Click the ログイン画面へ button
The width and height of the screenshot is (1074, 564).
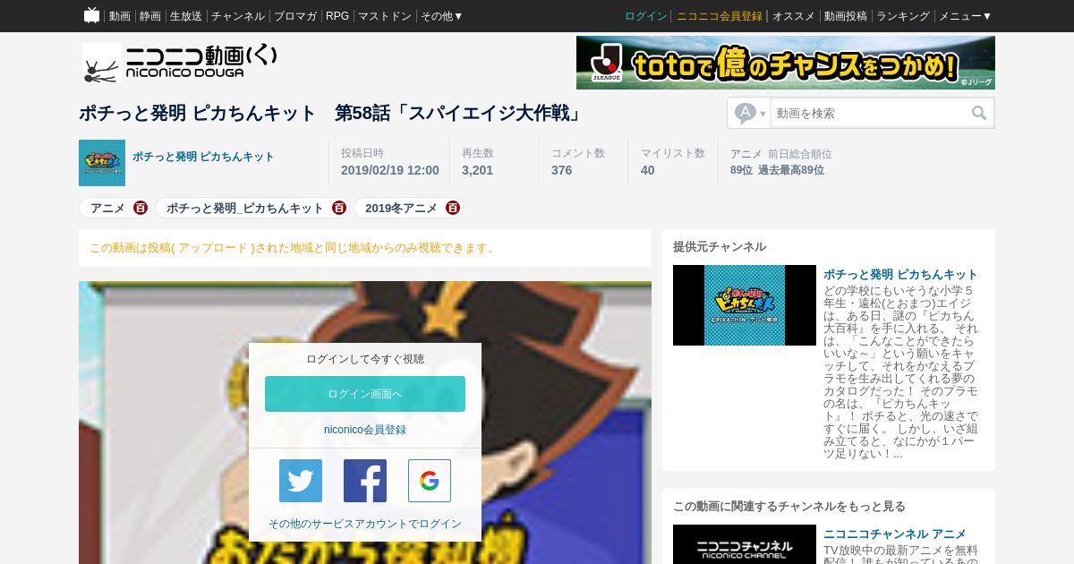(x=365, y=394)
